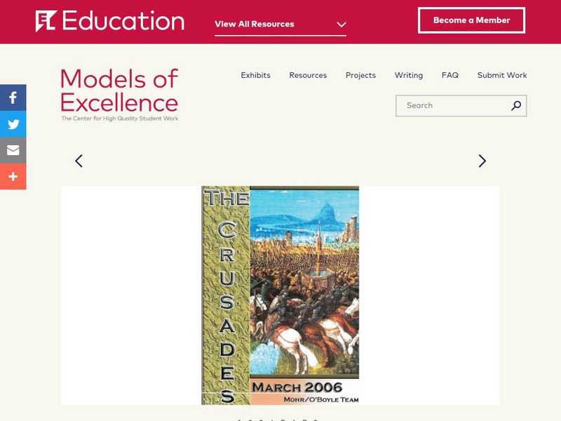The height and width of the screenshot is (421, 561).
Task: Open The Crusades cover image
Action: click(280, 295)
